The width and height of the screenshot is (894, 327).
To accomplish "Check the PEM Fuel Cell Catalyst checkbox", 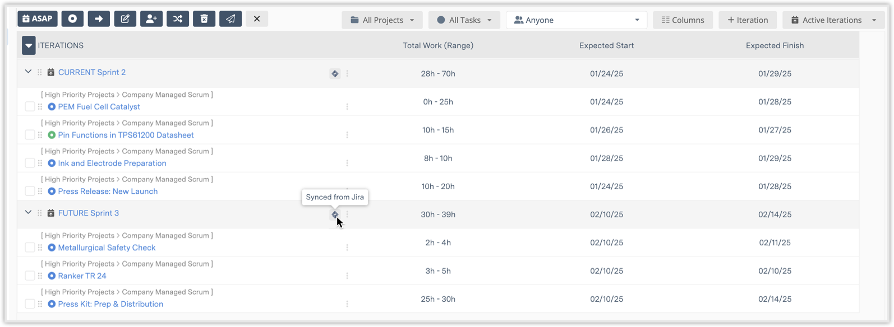I will point(30,106).
